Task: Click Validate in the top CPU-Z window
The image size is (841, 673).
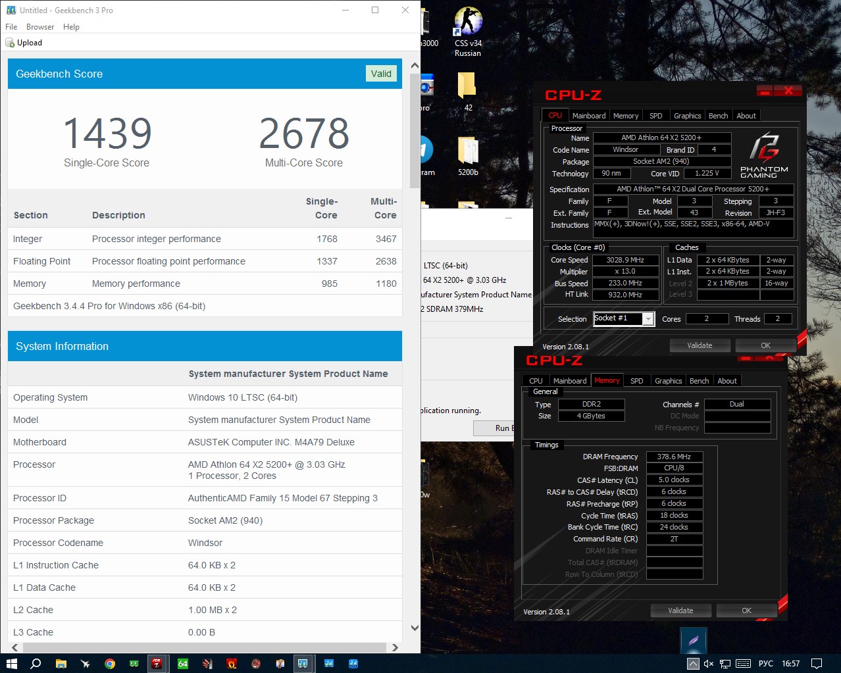Action: (x=700, y=345)
